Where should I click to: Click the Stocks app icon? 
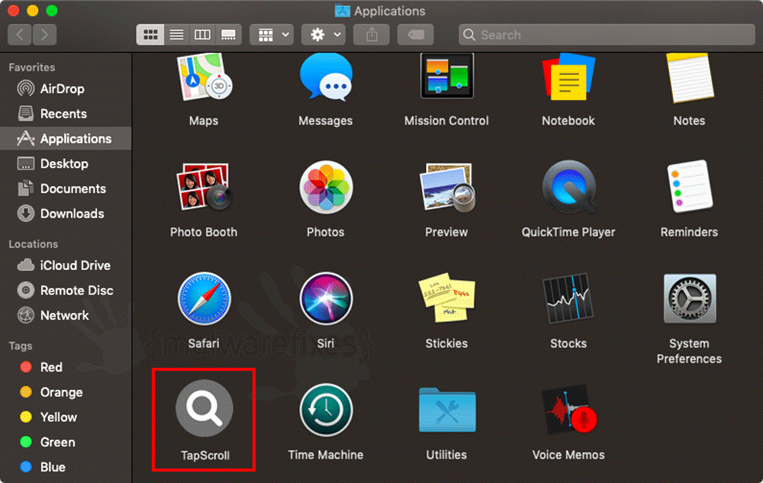click(568, 298)
